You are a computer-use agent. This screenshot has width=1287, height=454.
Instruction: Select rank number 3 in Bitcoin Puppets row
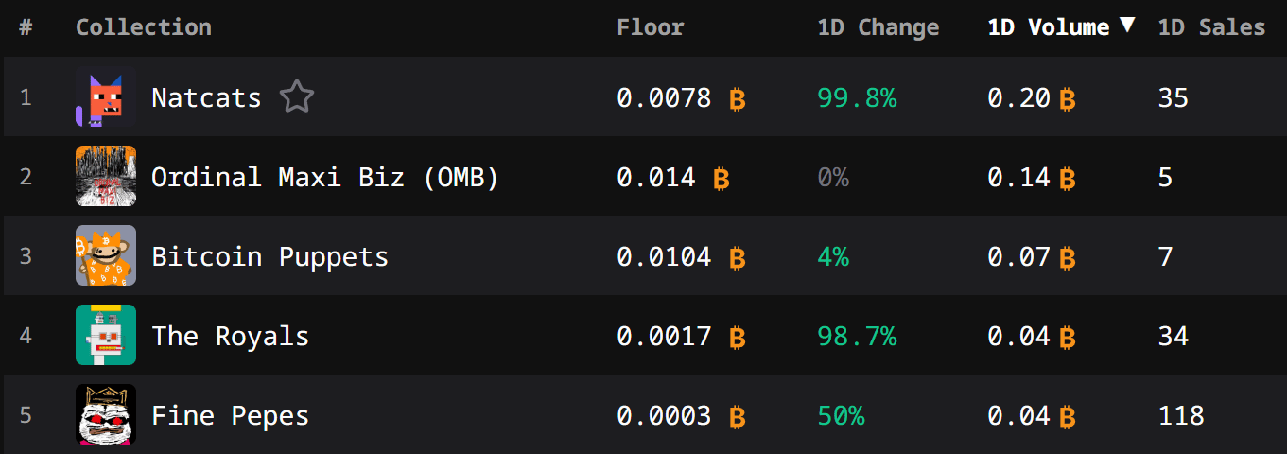[x=26, y=256]
